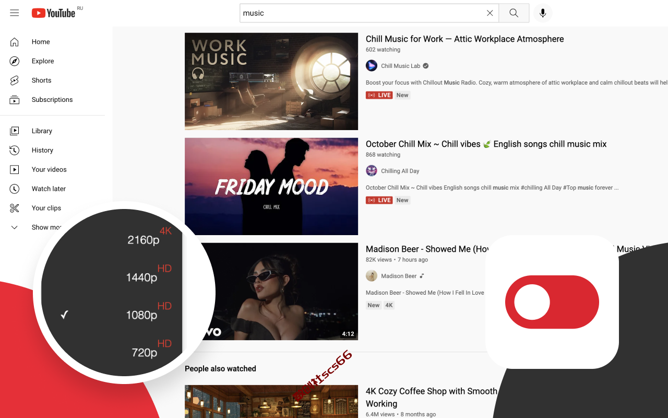Click '868 watching' text

pyautogui.click(x=383, y=155)
